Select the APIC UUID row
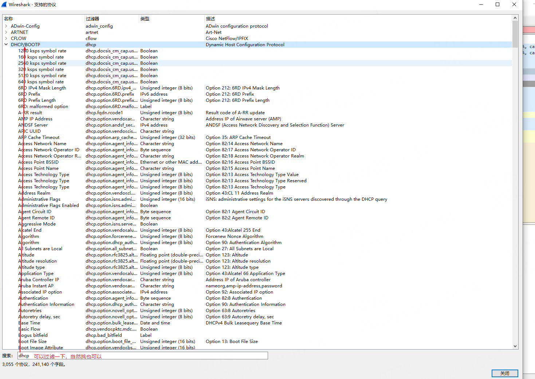 pos(257,131)
